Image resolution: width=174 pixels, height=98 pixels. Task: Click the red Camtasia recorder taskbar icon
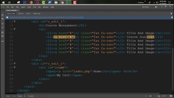click(x=75, y=2)
